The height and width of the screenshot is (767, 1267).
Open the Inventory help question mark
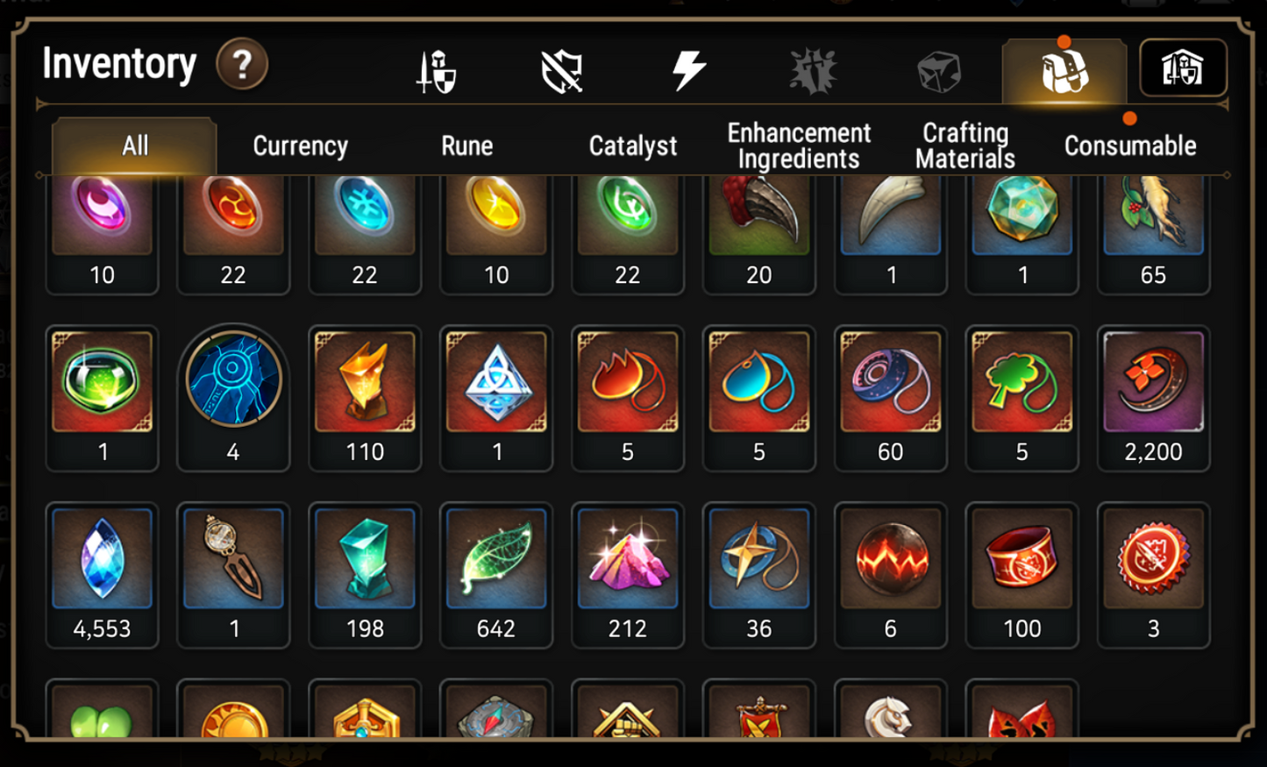click(x=242, y=64)
